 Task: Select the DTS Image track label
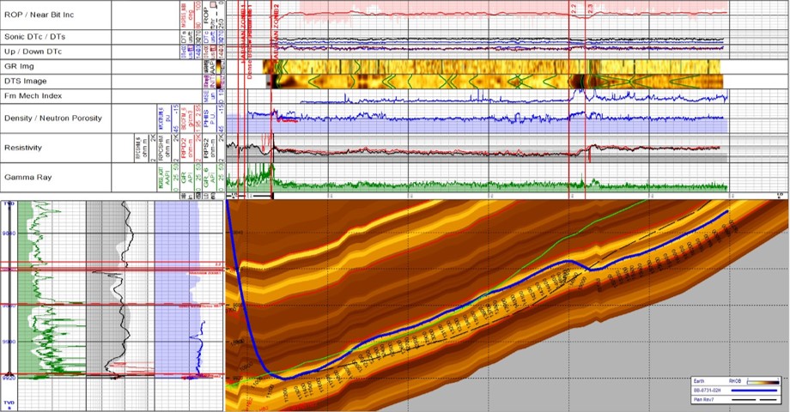pos(26,81)
